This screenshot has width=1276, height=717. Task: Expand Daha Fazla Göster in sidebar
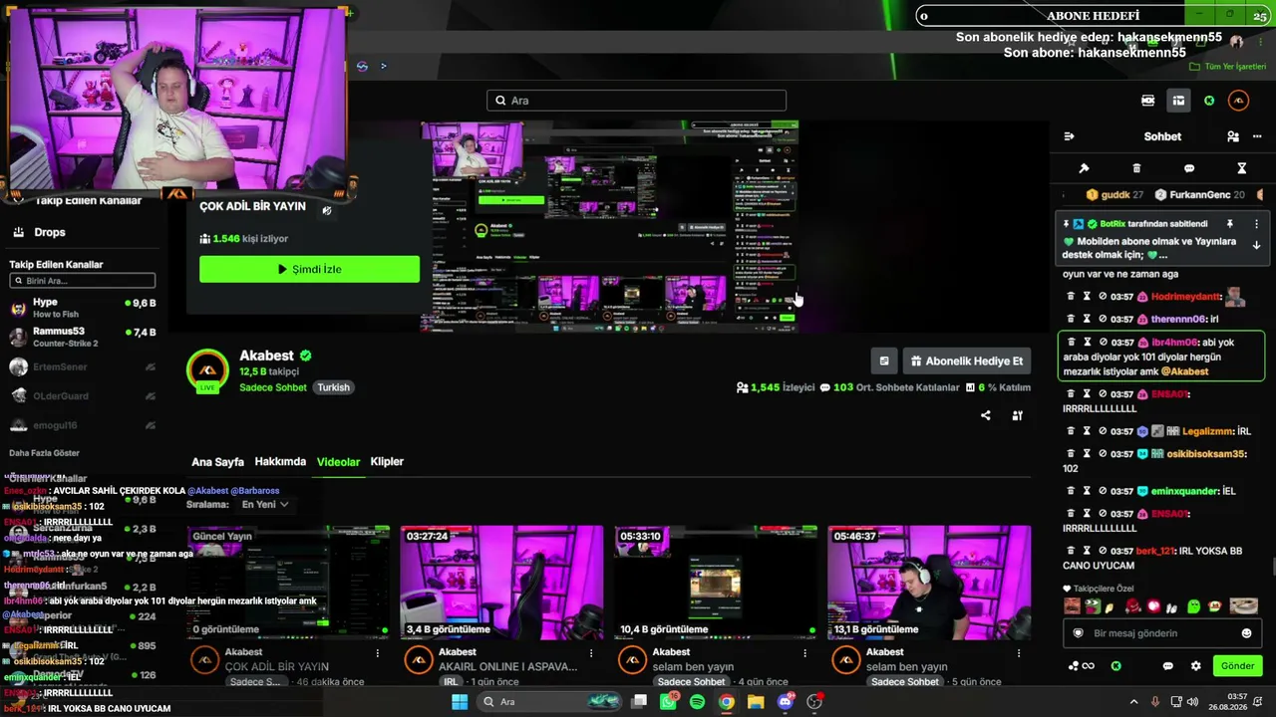point(44,453)
